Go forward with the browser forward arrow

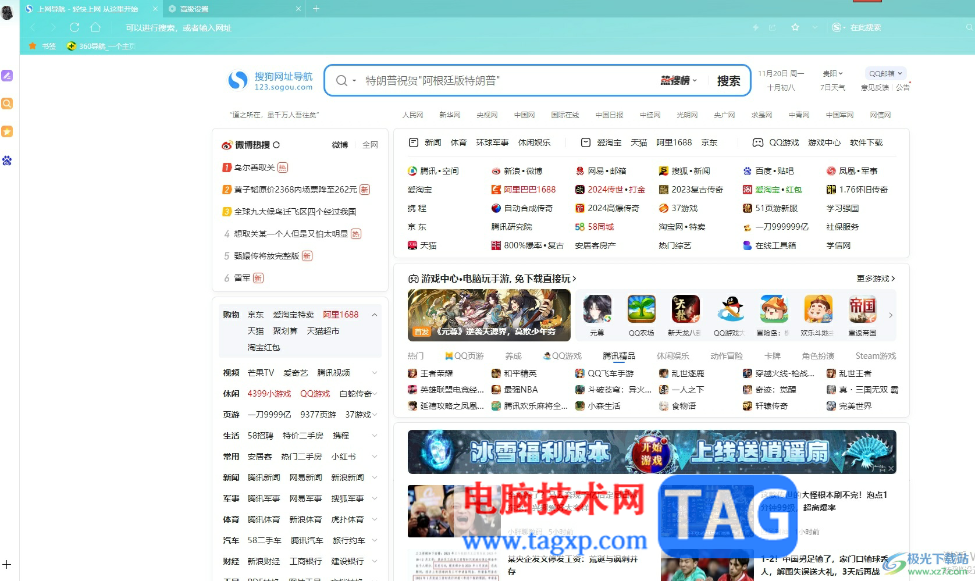(54, 27)
